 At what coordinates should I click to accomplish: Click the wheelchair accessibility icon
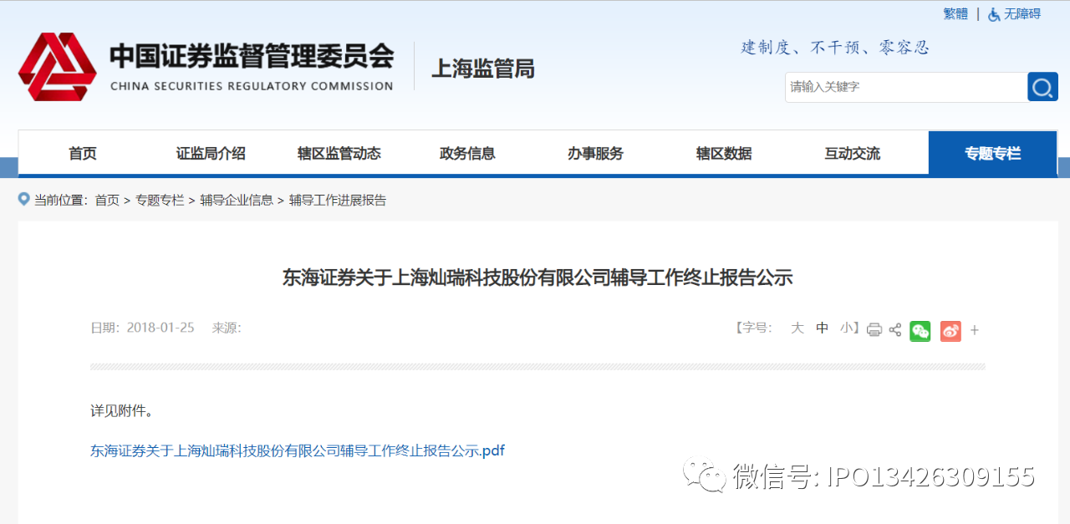pos(994,14)
